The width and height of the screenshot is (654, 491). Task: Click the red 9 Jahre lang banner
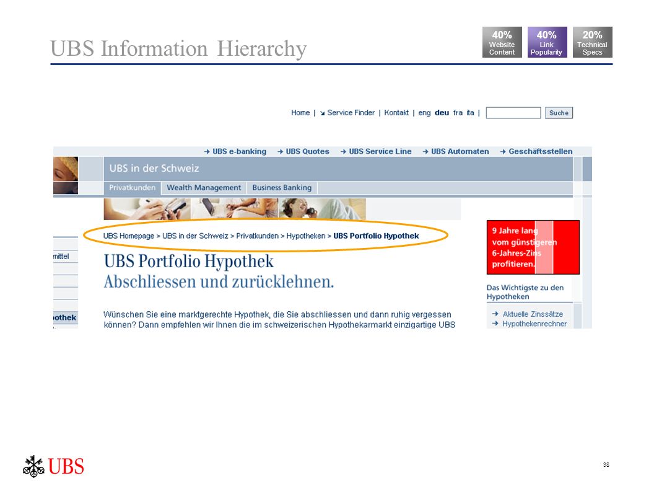tap(533, 247)
